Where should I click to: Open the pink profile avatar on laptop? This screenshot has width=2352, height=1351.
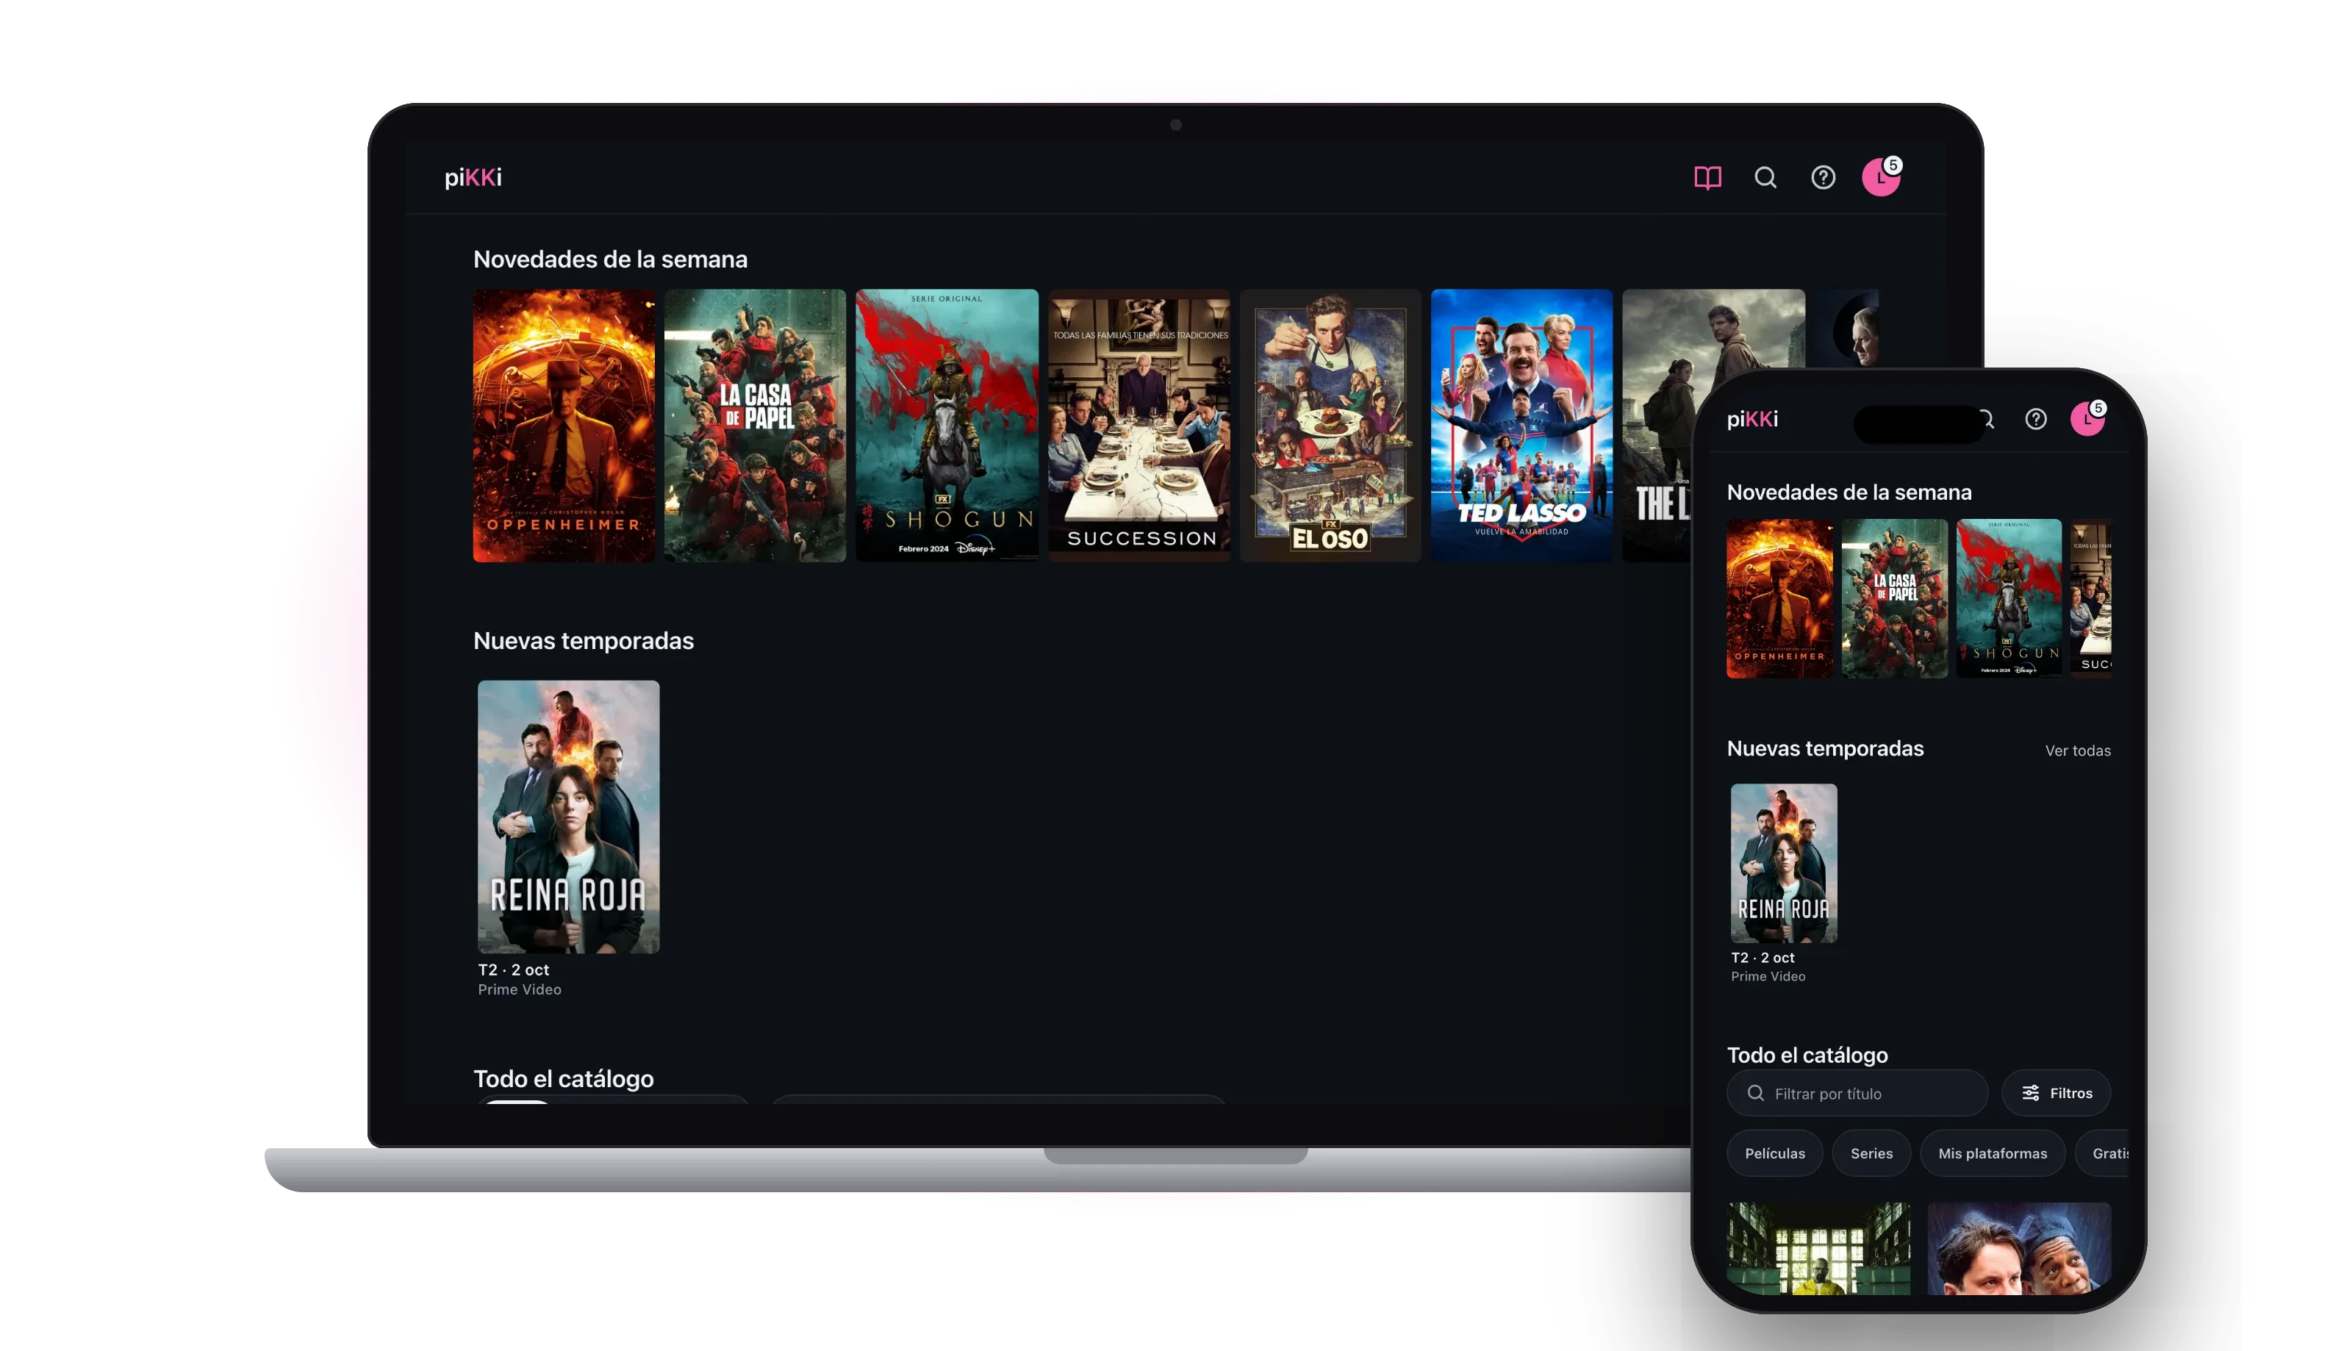click(1881, 177)
